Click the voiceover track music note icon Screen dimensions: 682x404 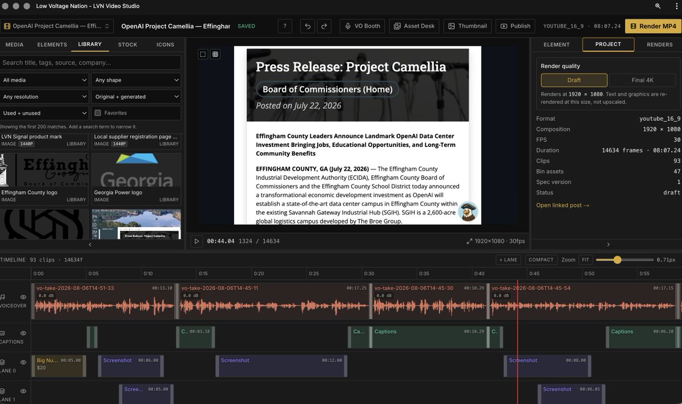coord(3,297)
